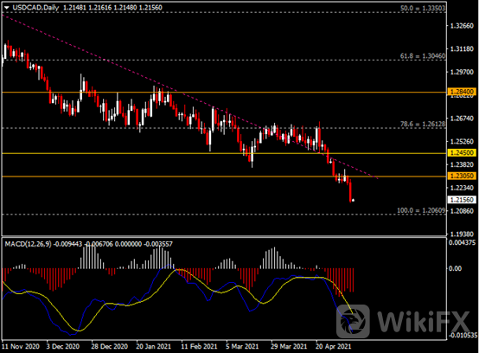Select the 61.8 = 1.30460 Fibonacci label
This screenshot has height=353, width=479.
point(423,56)
